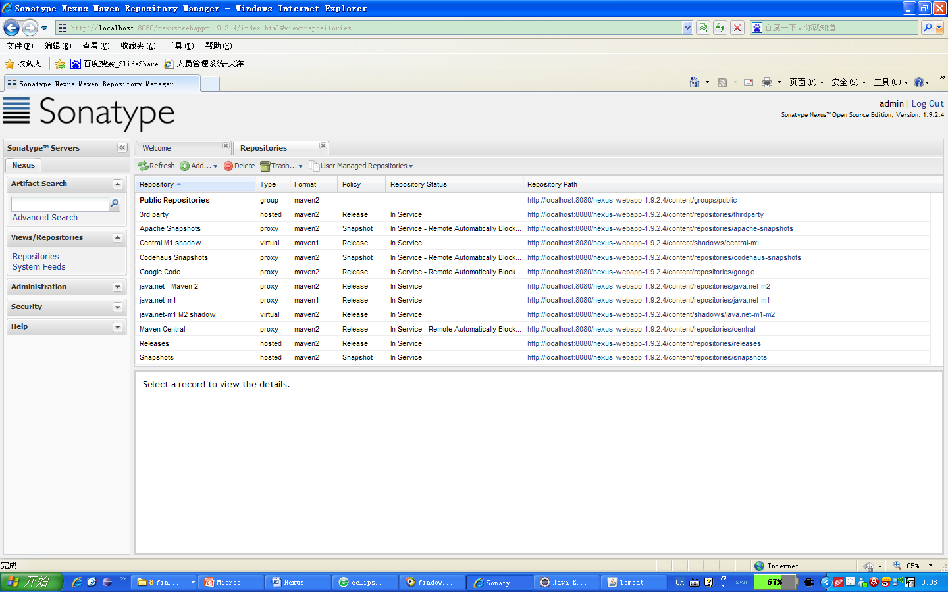Click the browser search magnifier button

928,28
